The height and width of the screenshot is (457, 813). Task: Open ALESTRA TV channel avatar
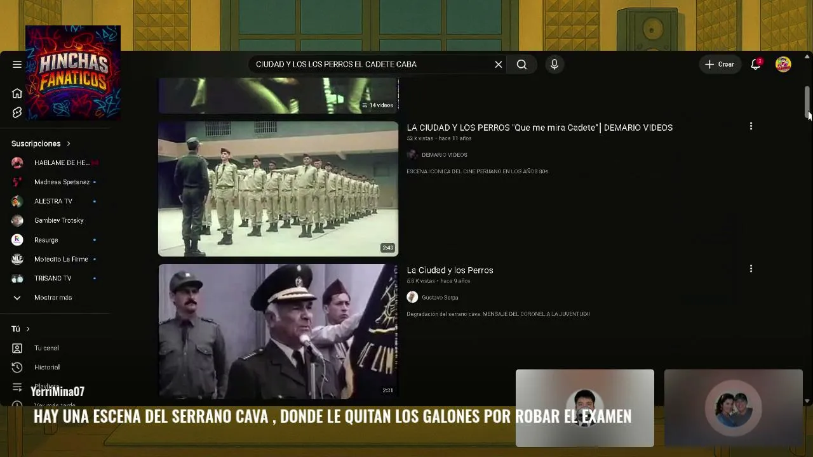[x=17, y=201]
